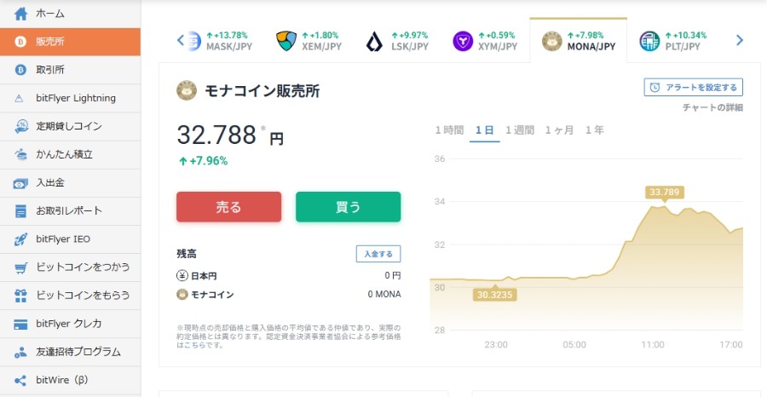This screenshot has height=397, width=767.
Task: Click the 0 円 balance value
Action: click(x=392, y=276)
